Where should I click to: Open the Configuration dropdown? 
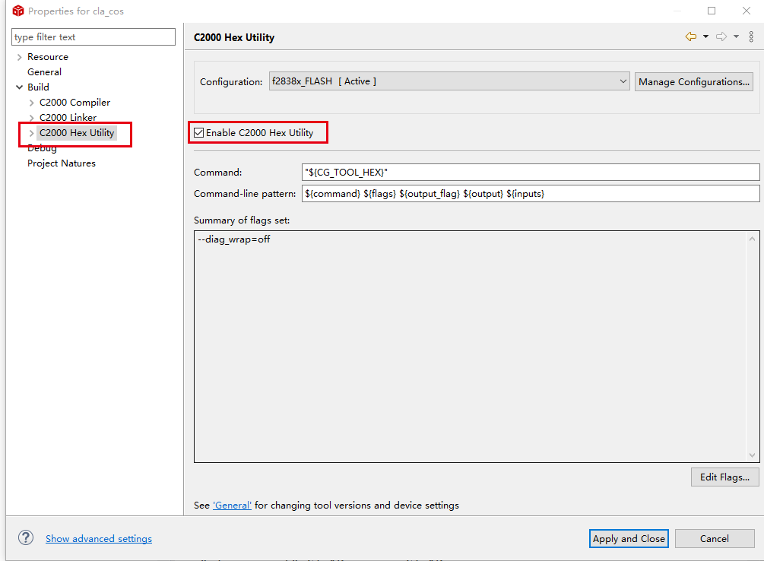click(449, 81)
